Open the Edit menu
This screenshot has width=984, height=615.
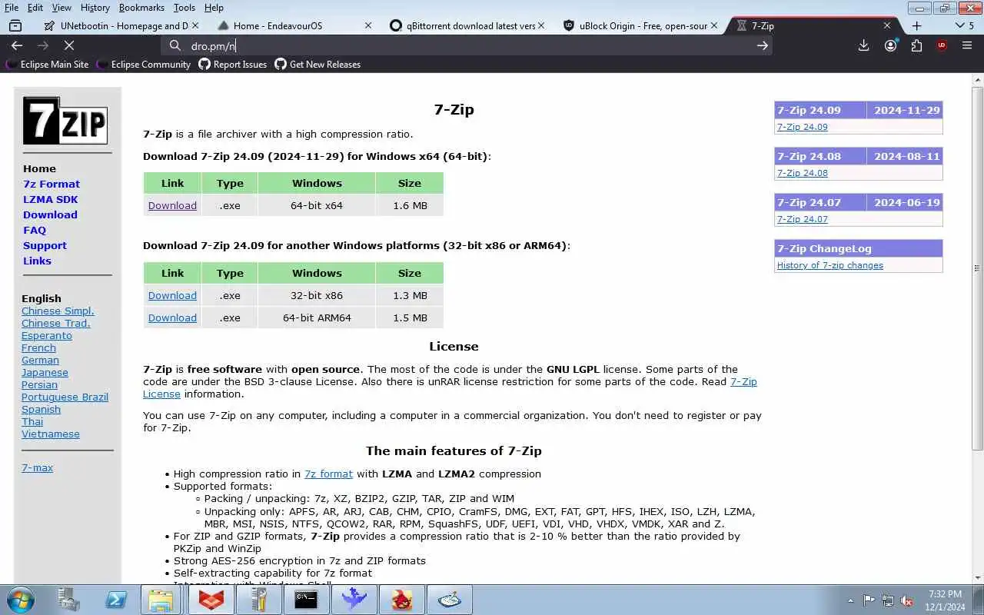point(35,8)
